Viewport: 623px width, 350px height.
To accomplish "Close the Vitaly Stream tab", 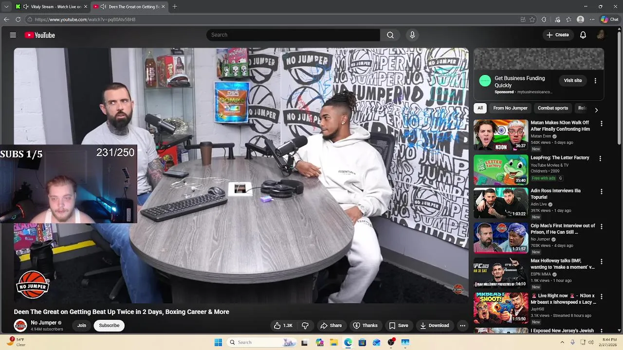I will click(86, 7).
